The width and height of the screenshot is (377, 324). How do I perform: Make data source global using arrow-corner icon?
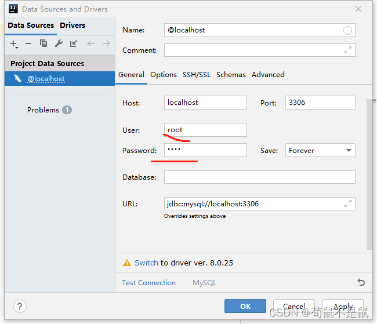pyautogui.click(x=73, y=43)
